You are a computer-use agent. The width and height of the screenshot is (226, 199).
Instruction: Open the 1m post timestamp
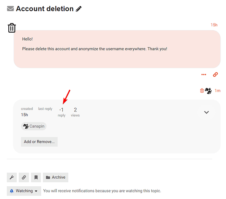[x=218, y=91]
